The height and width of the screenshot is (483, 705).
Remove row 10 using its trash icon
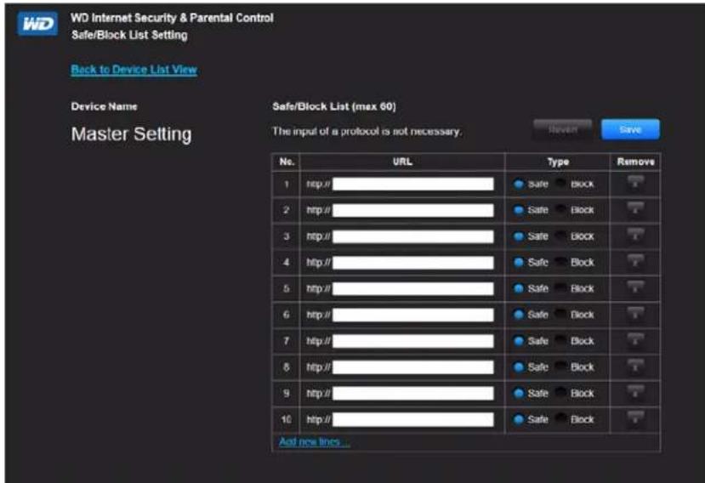coord(635,418)
